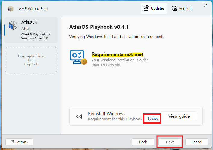
Task: Click the Requirements not met heading
Action: pyautogui.click(x=117, y=54)
